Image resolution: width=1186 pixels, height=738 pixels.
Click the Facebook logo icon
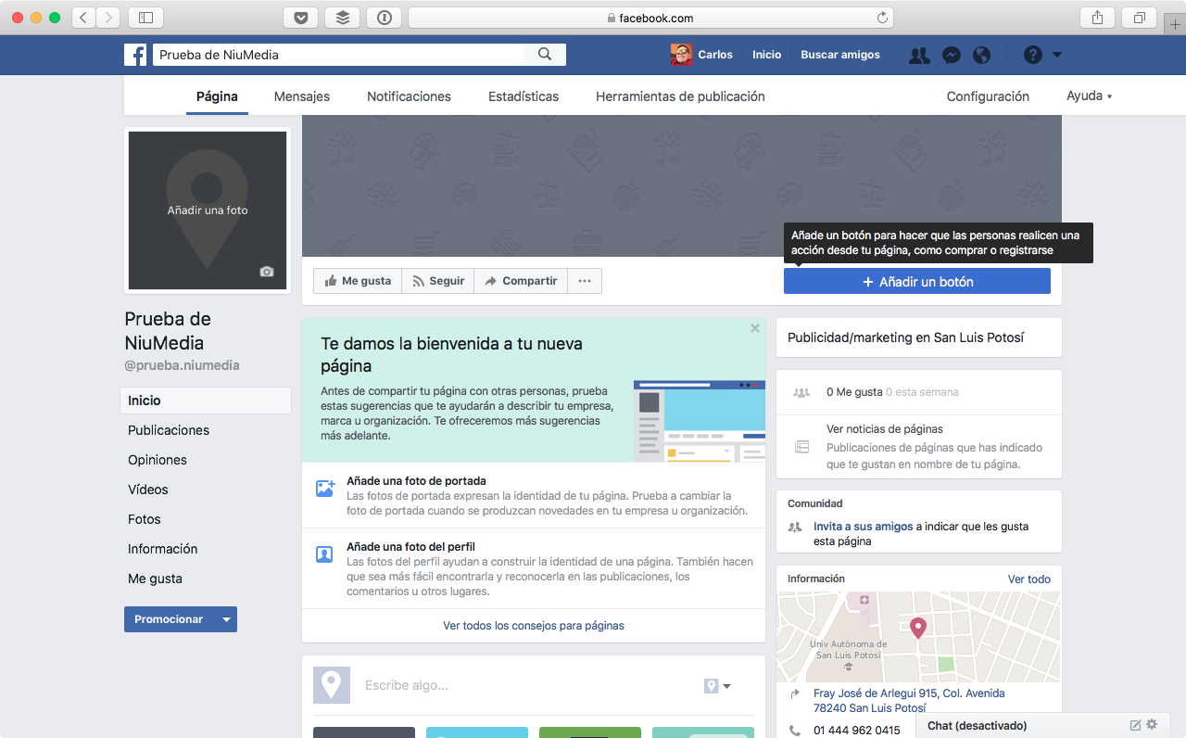coord(135,55)
